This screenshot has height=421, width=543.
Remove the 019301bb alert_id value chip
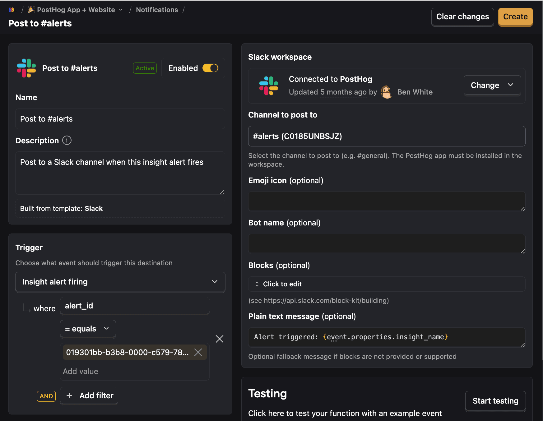click(x=198, y=352)
